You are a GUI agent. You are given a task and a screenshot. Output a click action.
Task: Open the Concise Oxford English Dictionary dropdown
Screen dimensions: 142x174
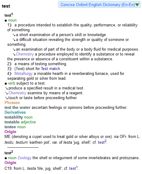[x=99, y=5]
